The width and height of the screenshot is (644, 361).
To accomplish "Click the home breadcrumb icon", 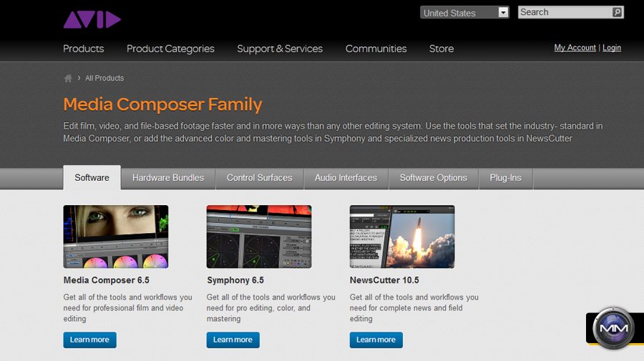I will (x=68, y=79).
